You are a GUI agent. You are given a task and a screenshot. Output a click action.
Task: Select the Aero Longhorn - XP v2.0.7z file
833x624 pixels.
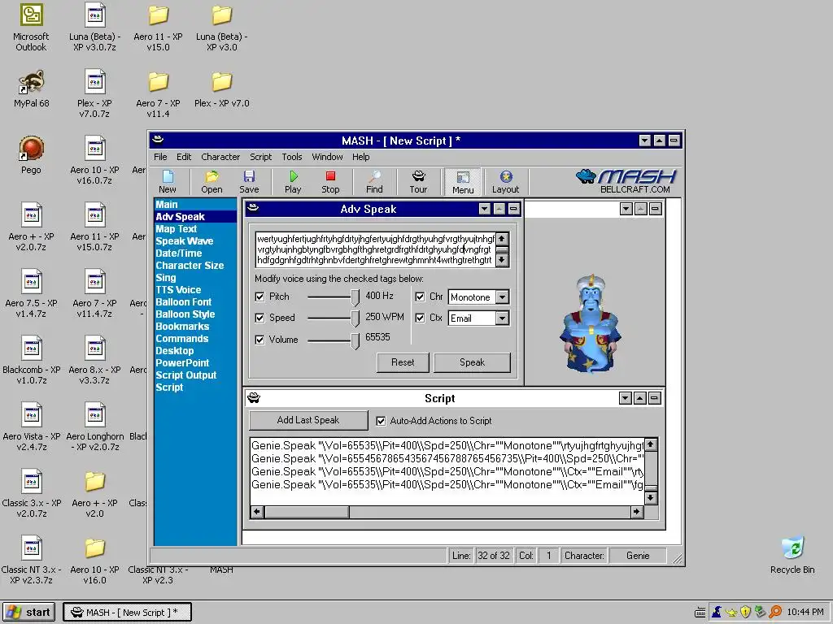pos(94,427)
